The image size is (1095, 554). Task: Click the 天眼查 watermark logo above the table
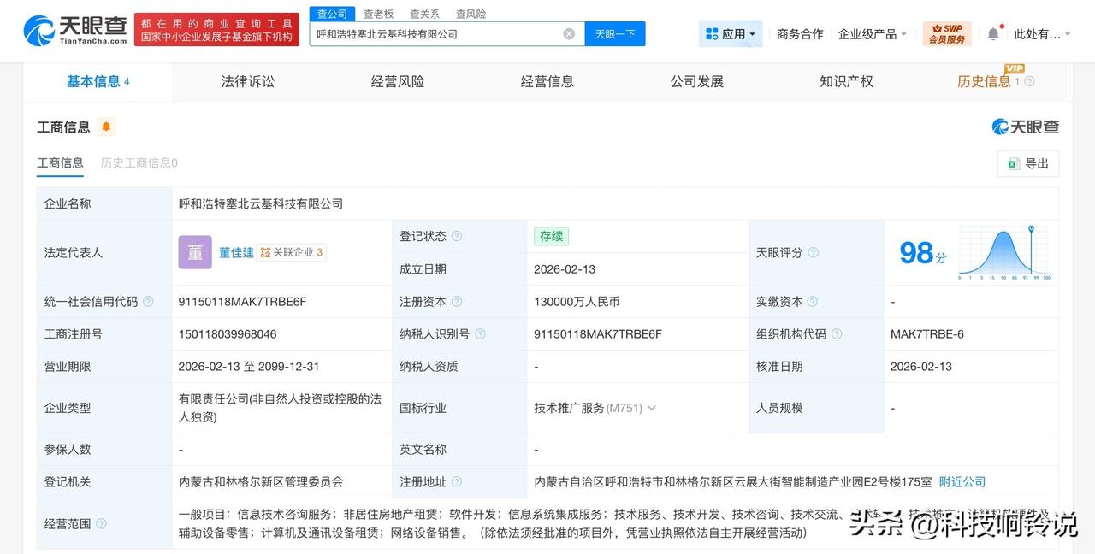pyautogui.click(x=1027, y=126)
